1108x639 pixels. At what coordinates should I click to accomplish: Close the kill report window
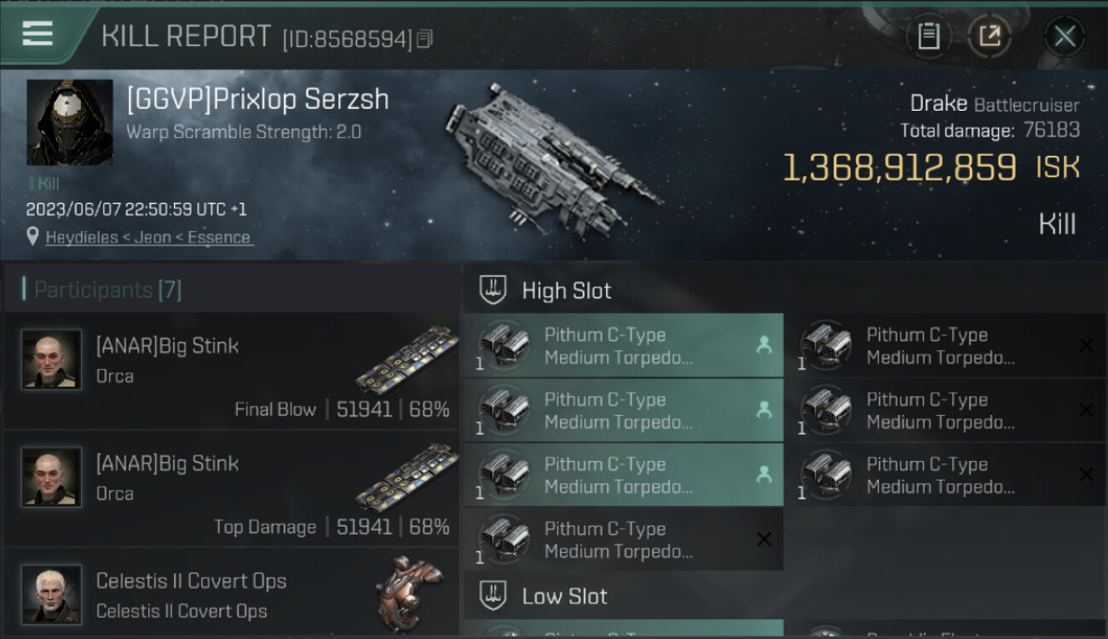(1065, 36)
